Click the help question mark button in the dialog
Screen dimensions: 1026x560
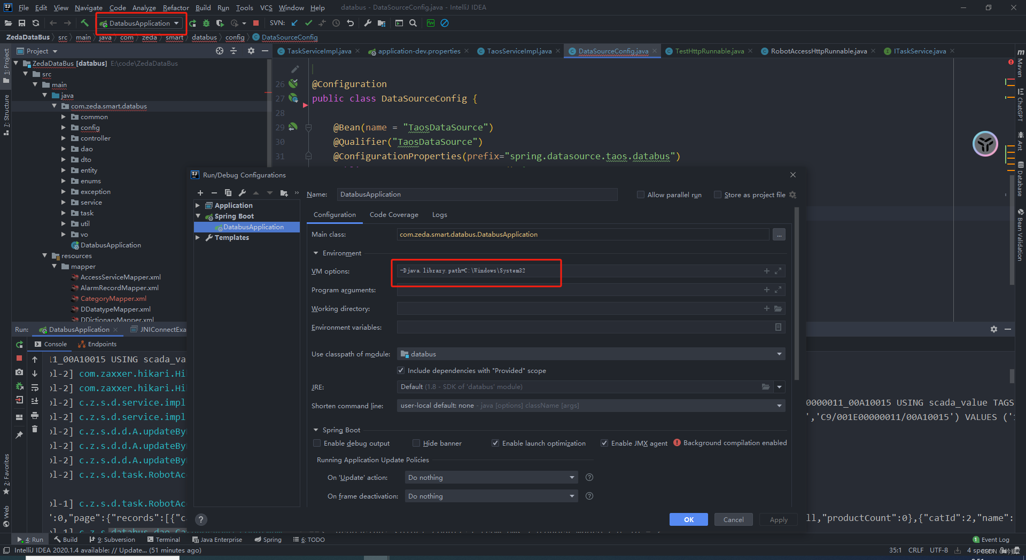pos(201,519)
